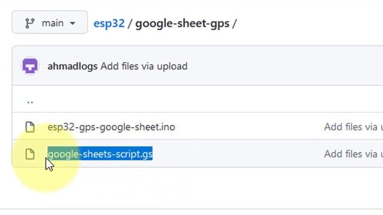Viewport: 383px width, 215px height.
Task: Open commit message for google-sheets-script.gs row
Action: (354, 154)
